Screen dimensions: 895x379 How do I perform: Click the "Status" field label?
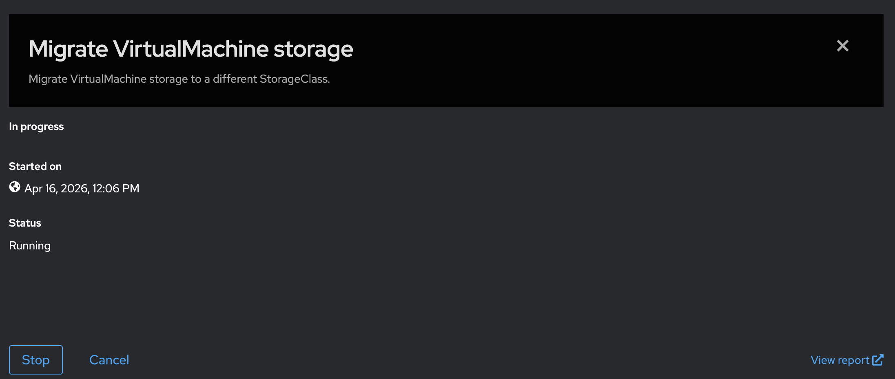click(x=25, y=223)
